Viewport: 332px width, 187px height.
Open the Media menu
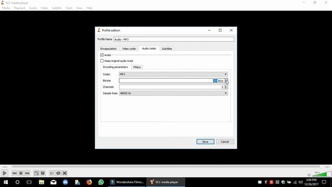click(x=6, y=8)
